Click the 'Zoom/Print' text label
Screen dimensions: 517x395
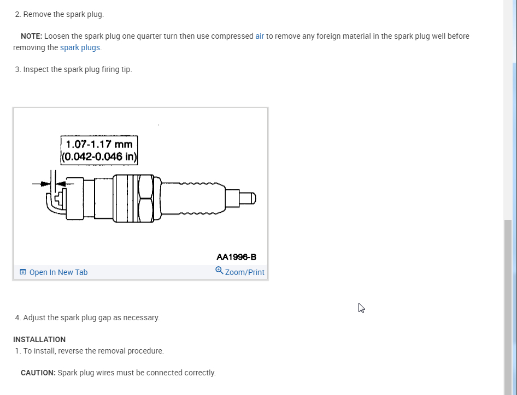click(245, 272)
